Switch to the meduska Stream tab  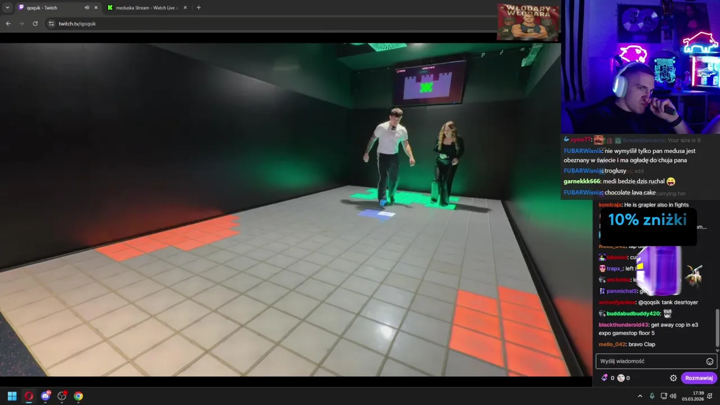[x=148, y=8]
